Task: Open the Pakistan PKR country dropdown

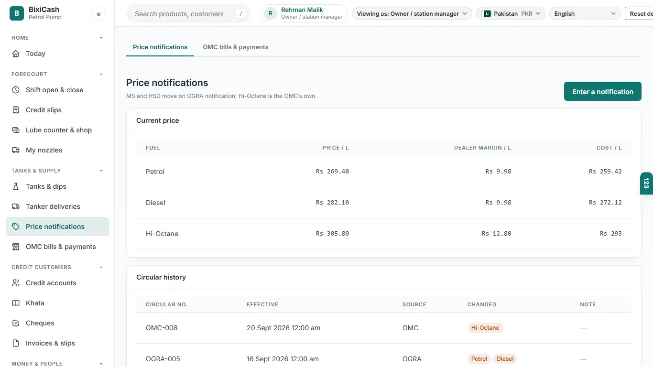Action: pos(511,13)
